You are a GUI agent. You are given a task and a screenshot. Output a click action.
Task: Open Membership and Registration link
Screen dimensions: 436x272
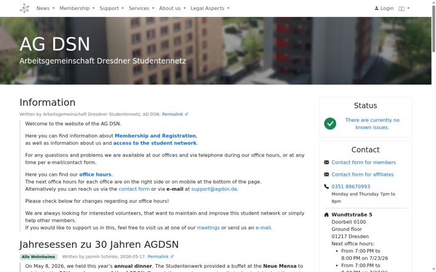click(x=155, y=136)
